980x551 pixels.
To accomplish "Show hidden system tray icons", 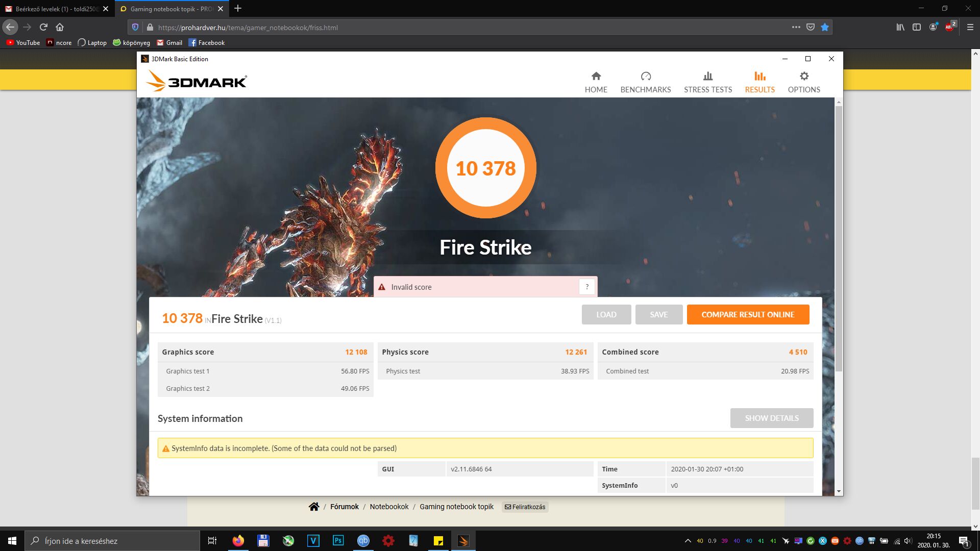I will 688,541.
